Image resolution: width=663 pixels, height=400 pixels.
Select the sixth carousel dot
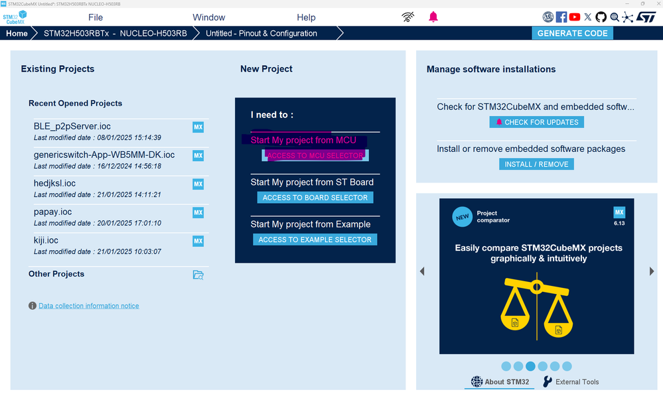pos(567,366)
